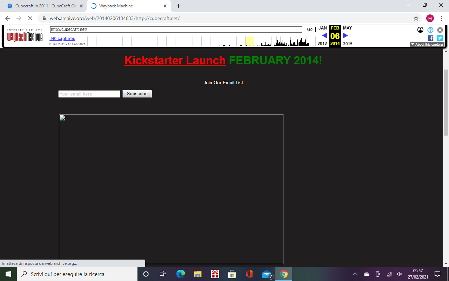
Task: Switch to the Cubecraft in 2011 tab
Action: (44, 6)
